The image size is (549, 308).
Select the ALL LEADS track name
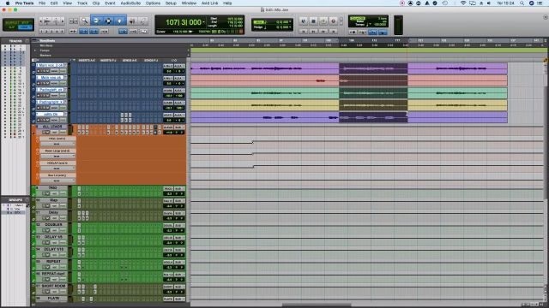(x=52, y=127)
